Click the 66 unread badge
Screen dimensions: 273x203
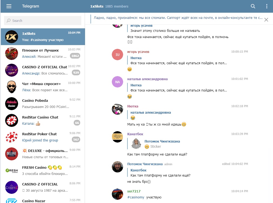click(x=77, y=123)
